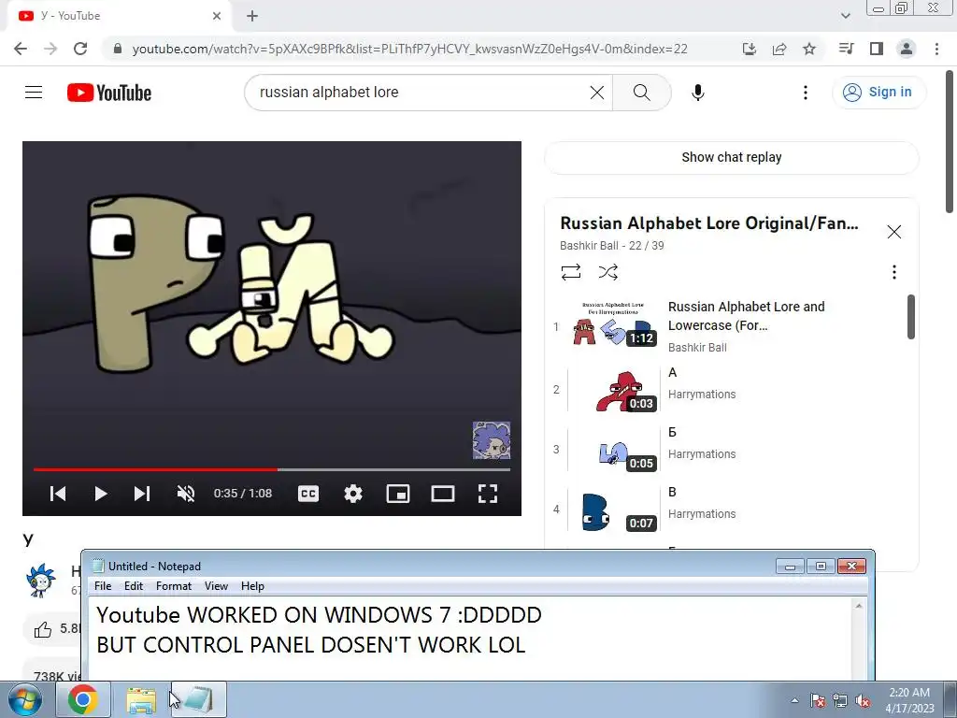Screen dimensions: 957x718
Task: Share this page via address bar icon
Action: (x=778, y=49)
